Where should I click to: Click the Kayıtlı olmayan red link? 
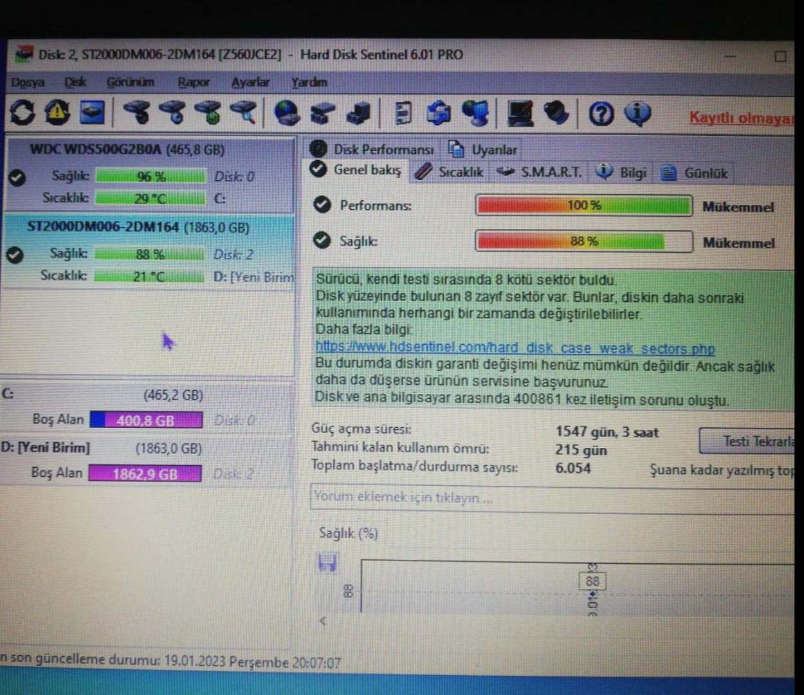coord(742,118)
